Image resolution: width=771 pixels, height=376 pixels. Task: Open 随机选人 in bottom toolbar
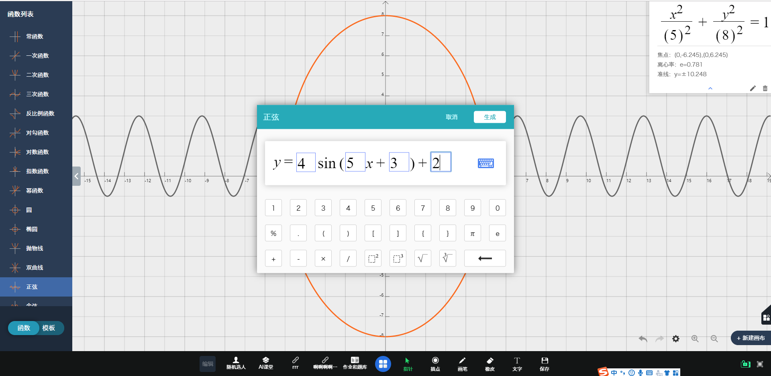[236, 364]
